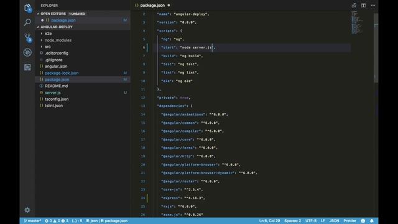The height and width of the screenshot is (224, 398).
Task: Click the Open Changes icon in editor toolbar
Action: point(354,6)
